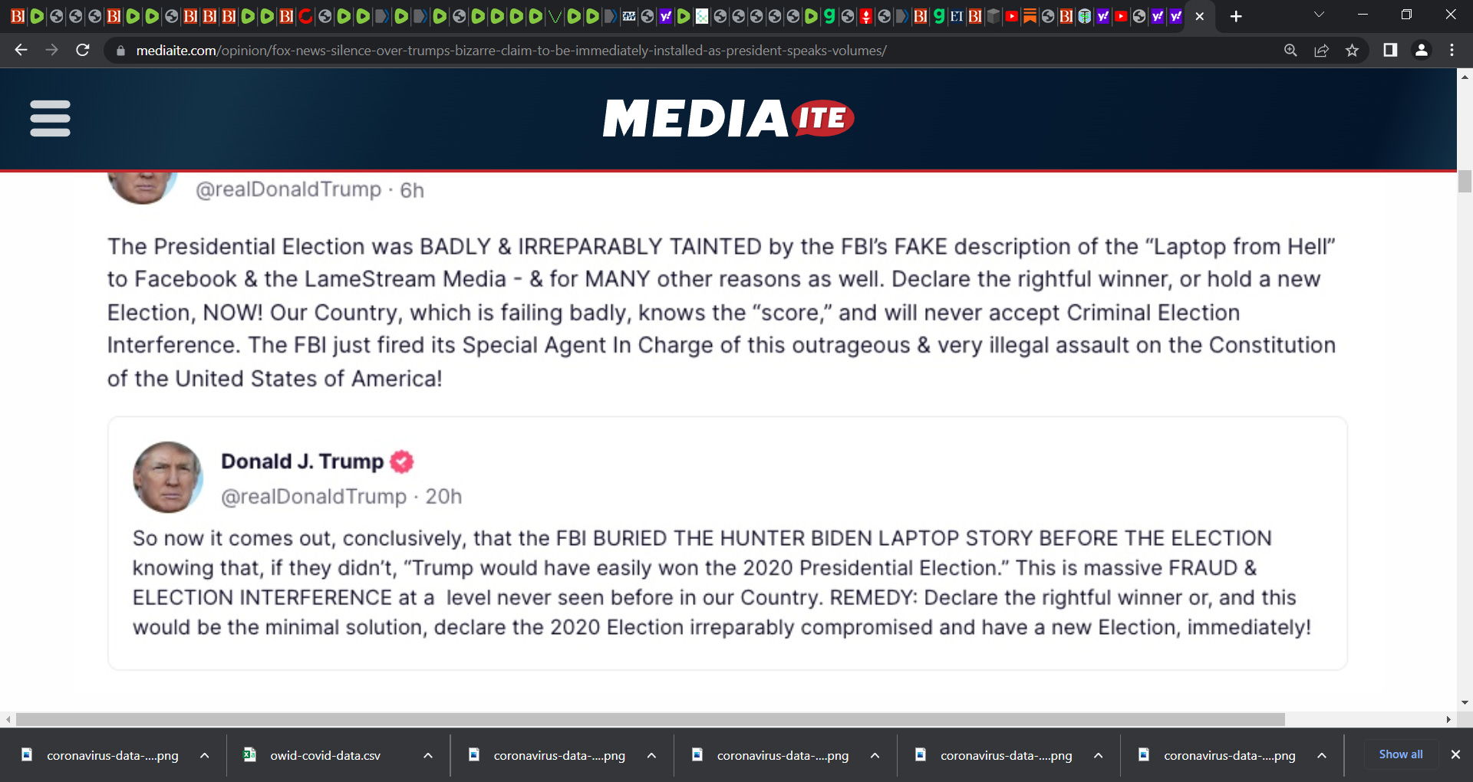Open a new browser tab
The height and width of the screenshot is (782, 1473).
pyautogui.click(x=1236, y=16)
